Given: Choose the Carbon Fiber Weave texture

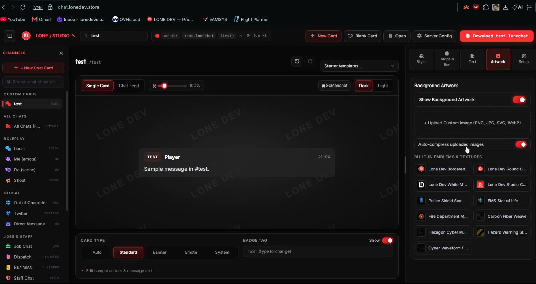Looking at the screenshot, I should coord(502,216).
